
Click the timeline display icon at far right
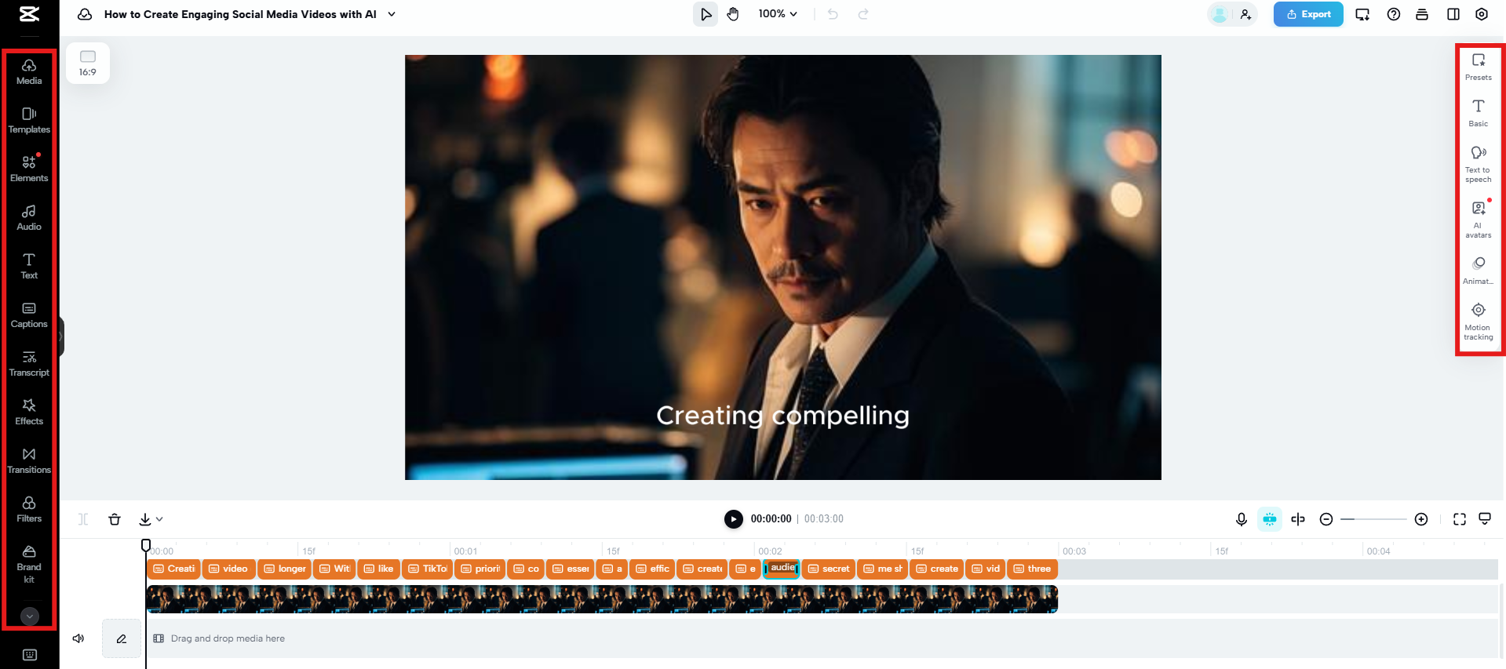tap(1485, 519)
